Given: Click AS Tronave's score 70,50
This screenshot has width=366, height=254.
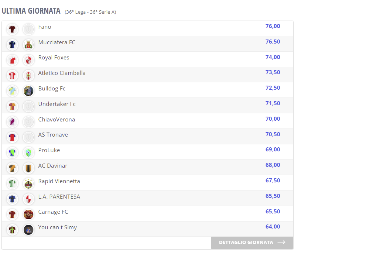Looking at the screenshot, I should point(273,134).
